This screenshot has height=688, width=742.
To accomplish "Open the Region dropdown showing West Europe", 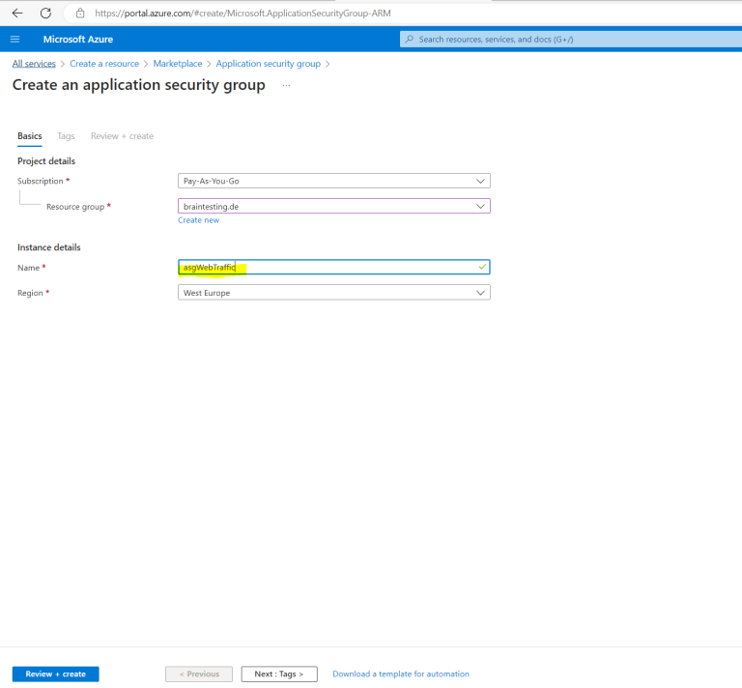I will coord(333,293).
